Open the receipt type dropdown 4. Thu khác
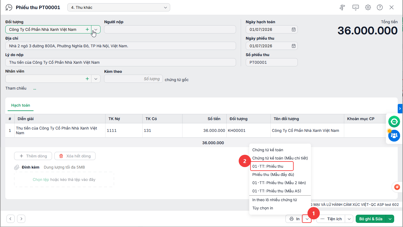 [x=119, y=7]
